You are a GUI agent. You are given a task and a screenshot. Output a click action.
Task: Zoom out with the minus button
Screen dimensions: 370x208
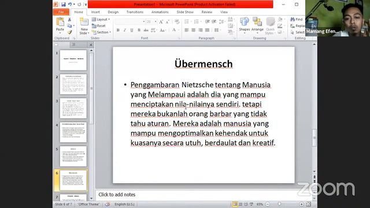click(x=268, y=204)
